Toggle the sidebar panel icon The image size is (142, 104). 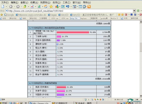[x=80, y=7]
